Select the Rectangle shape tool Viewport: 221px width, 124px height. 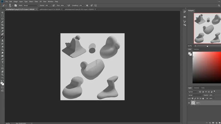2,69
